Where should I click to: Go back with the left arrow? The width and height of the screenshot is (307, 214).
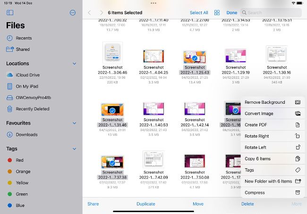pyautogui.click(x=90, y=13)
